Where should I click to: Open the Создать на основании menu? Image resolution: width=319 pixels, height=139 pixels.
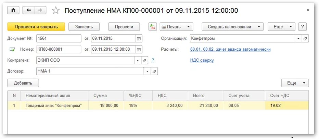232,27
